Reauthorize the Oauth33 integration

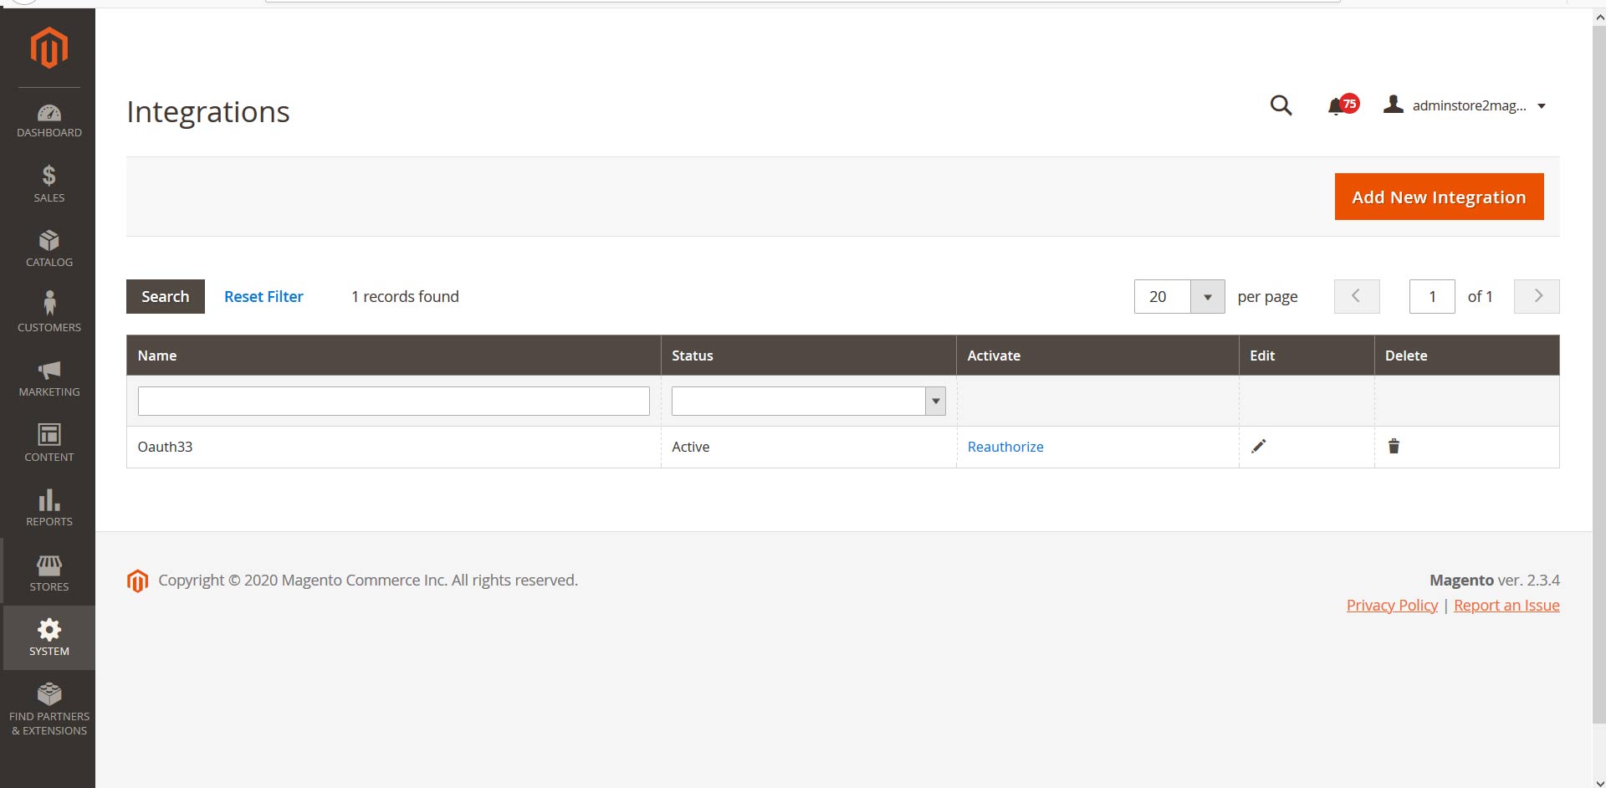tap(1005, 446)
